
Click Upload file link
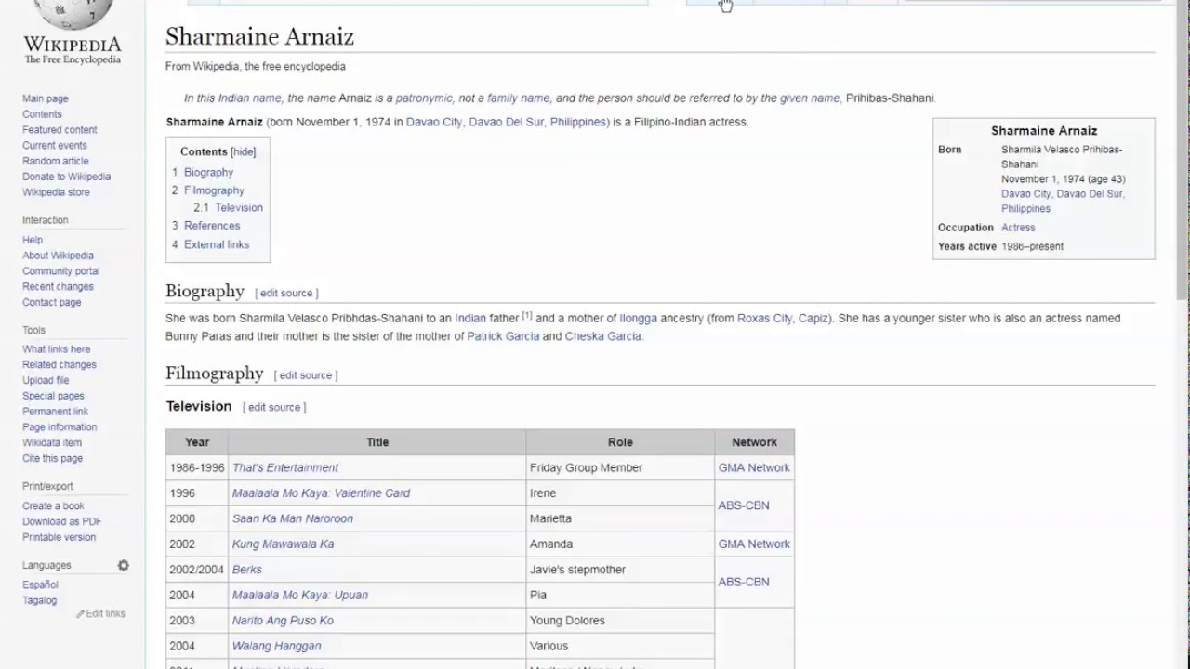click(46, 380)
